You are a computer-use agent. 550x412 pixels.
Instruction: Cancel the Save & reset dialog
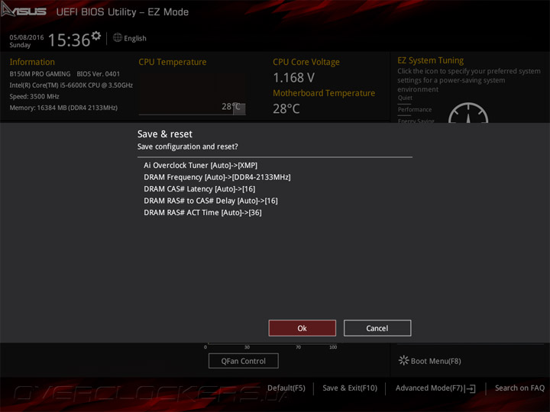pos(377,328)
